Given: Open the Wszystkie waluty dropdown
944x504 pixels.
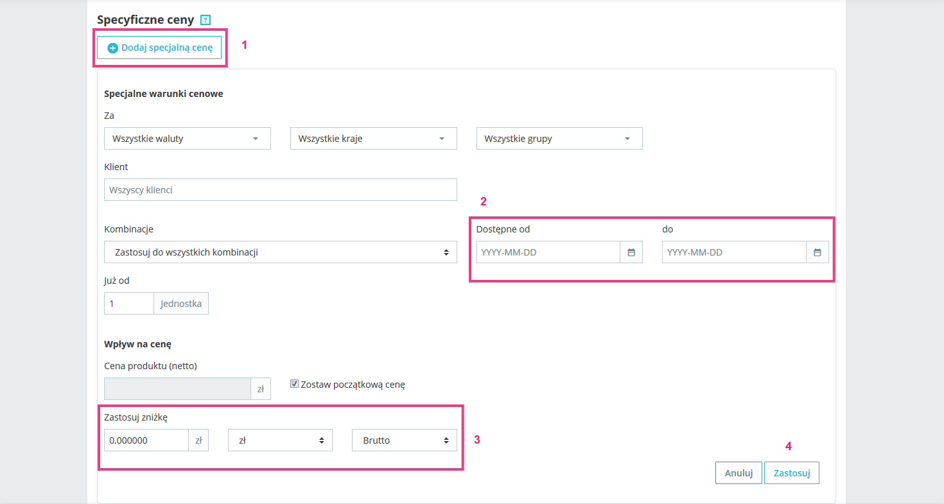Looking at the screenshot, I should (187, 139).
